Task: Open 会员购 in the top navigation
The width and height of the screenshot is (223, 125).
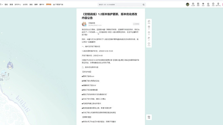Action: [25, 5]
